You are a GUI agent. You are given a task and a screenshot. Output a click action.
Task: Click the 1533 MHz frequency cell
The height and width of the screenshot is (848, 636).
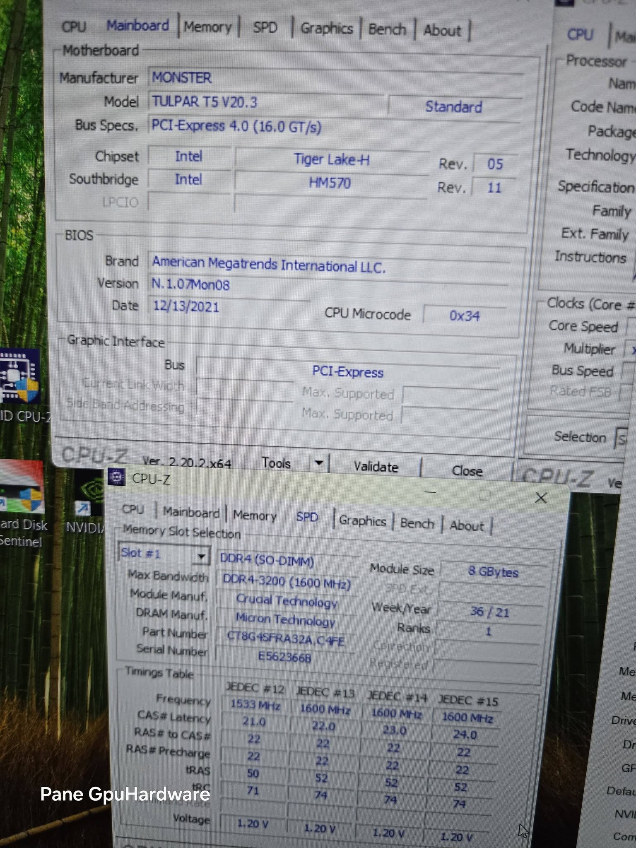255,705
